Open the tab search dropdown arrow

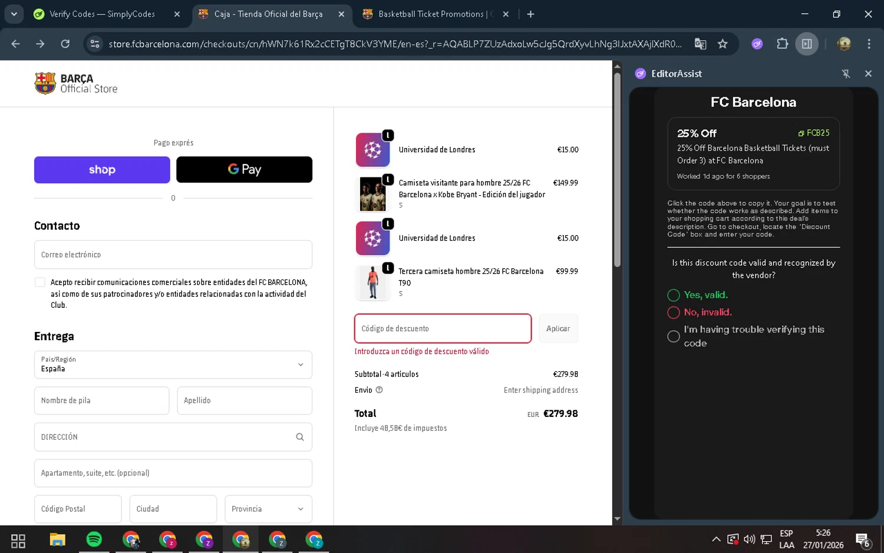click(14, 14)
